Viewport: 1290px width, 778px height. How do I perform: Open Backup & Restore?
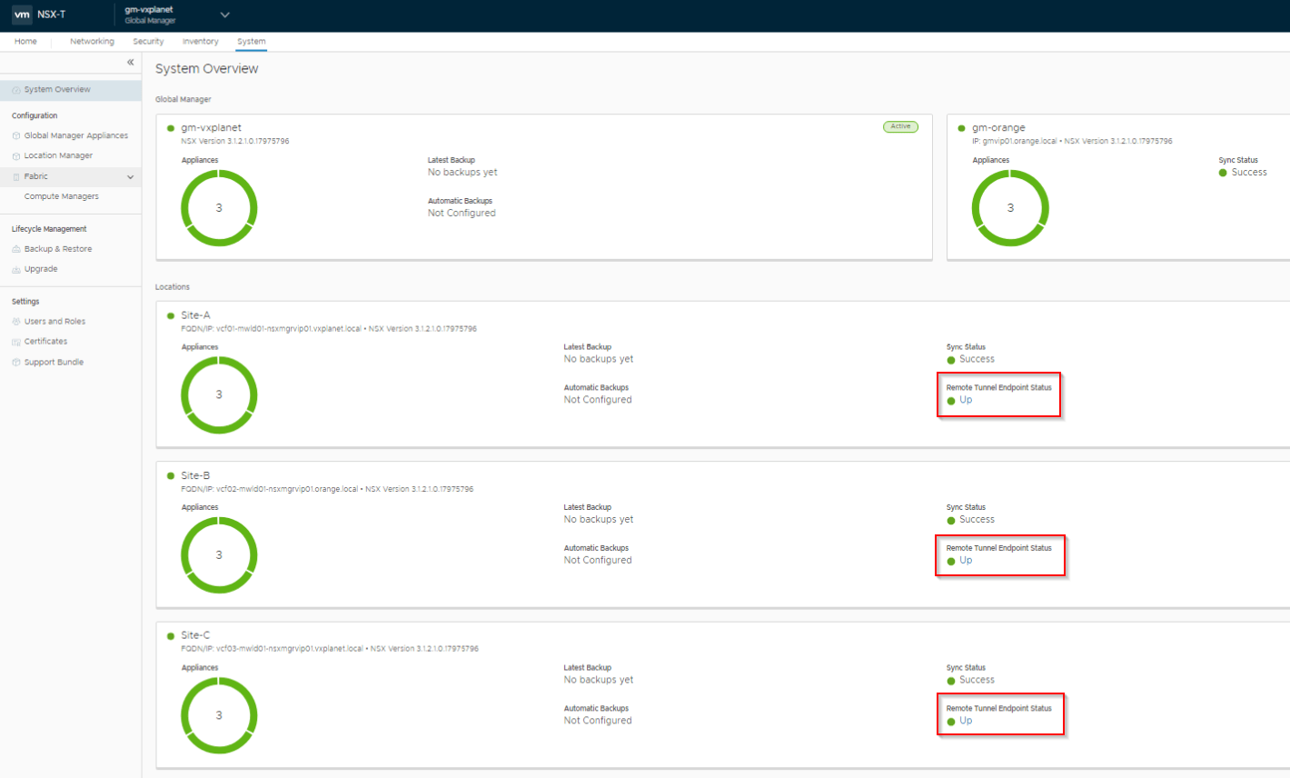pyautogui.click(x=58, y=249)
